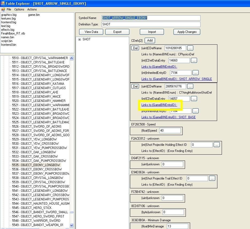Select 5535 - OBJECT_EBONY_LONGBOW

(x=36, y=165)
